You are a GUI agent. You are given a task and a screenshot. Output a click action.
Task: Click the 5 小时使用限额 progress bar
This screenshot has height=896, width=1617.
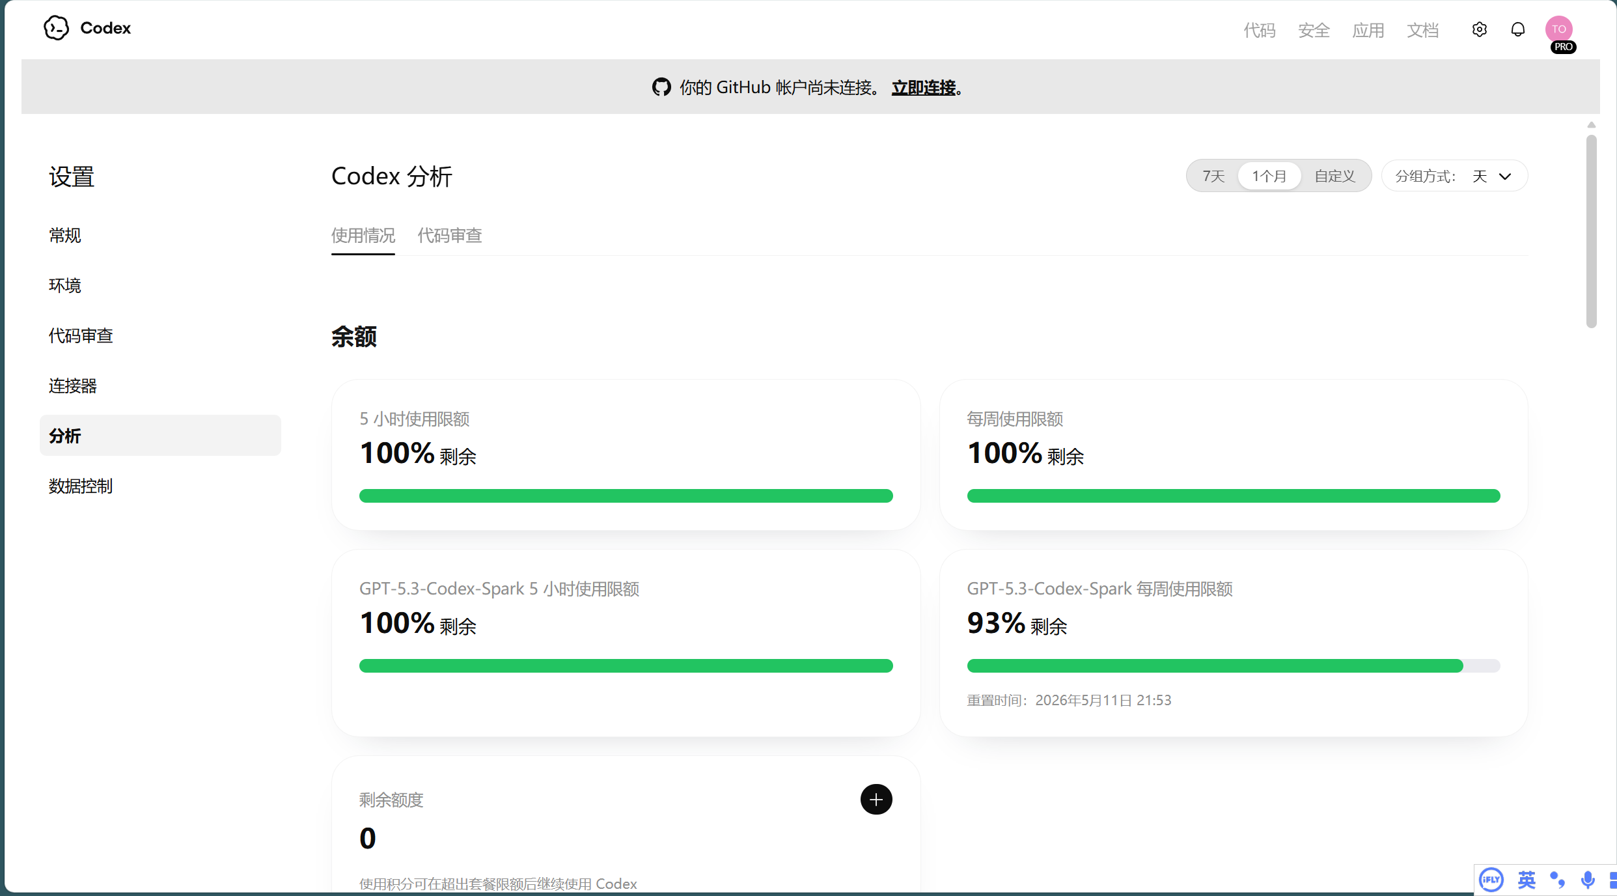[626, 496]
